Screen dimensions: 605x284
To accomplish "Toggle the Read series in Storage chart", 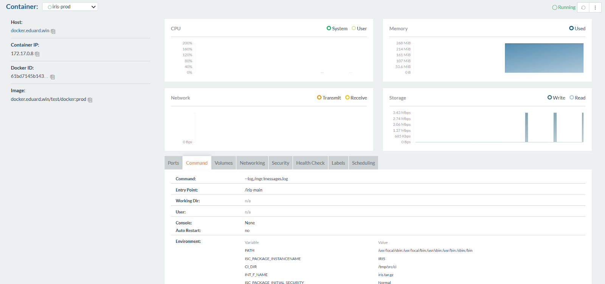I will (x=577, y=98).
